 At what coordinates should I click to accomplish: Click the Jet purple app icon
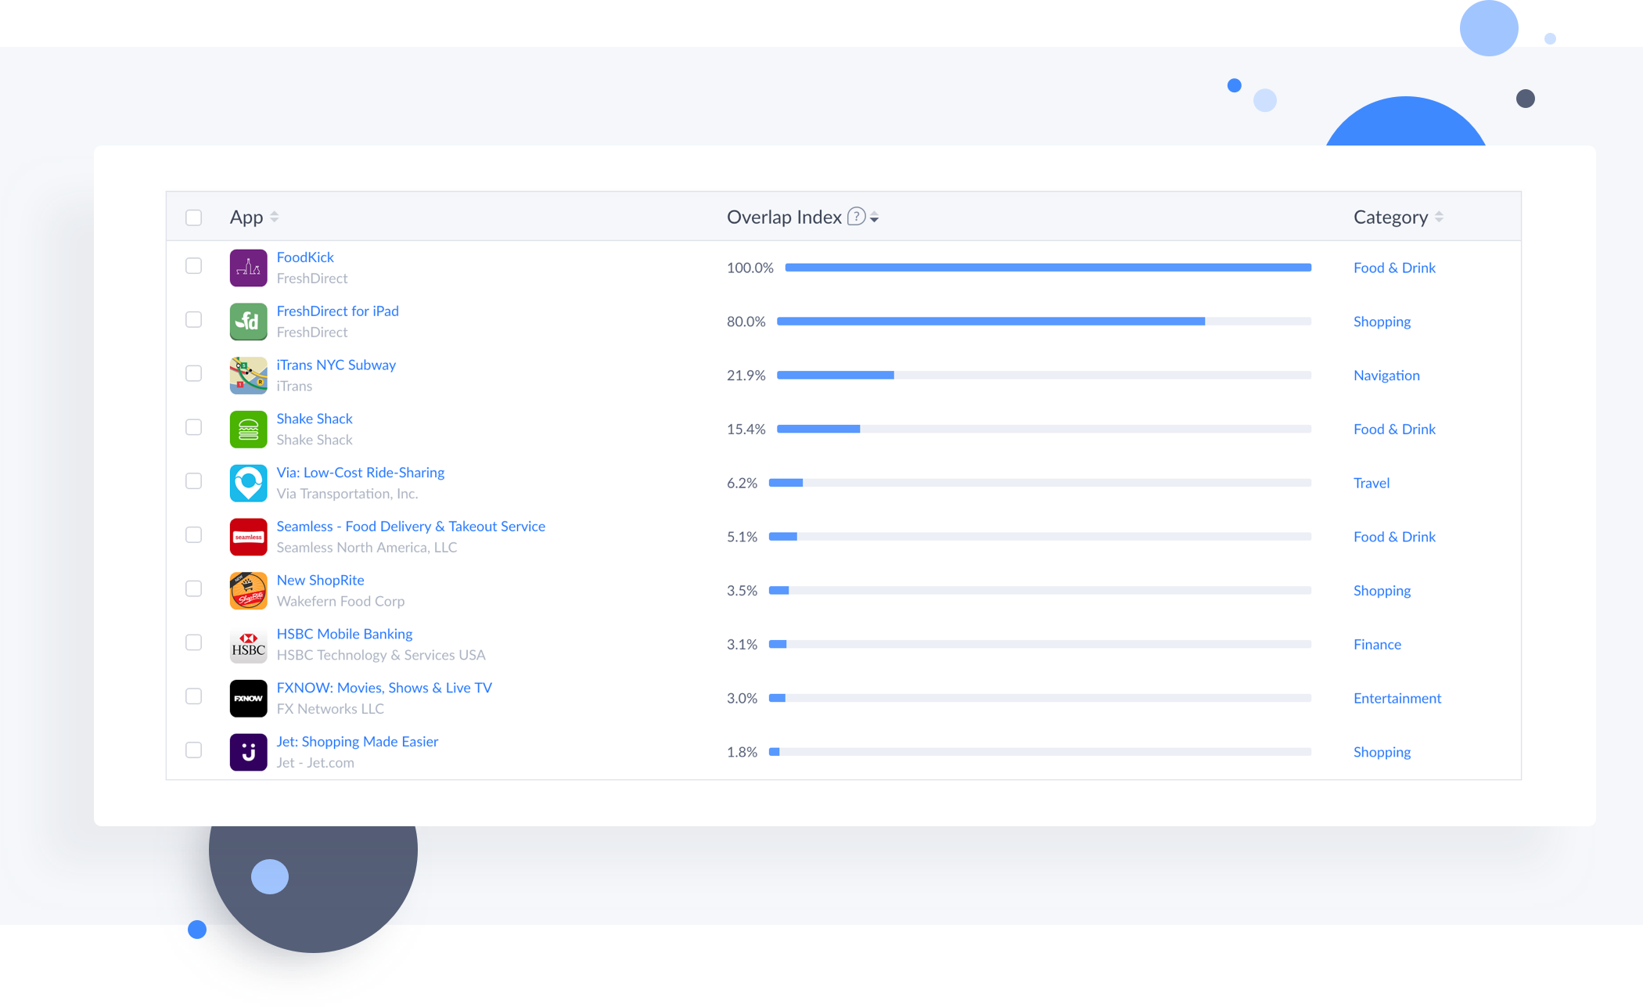[248, 752]
